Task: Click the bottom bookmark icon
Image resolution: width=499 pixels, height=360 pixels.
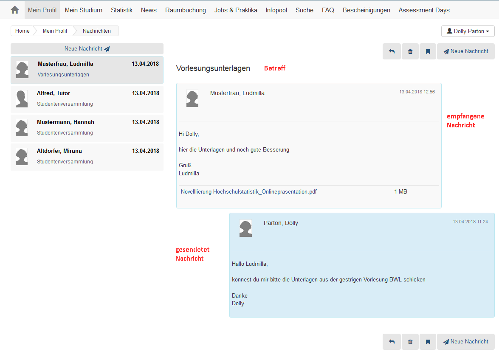Action: [428, 342]
